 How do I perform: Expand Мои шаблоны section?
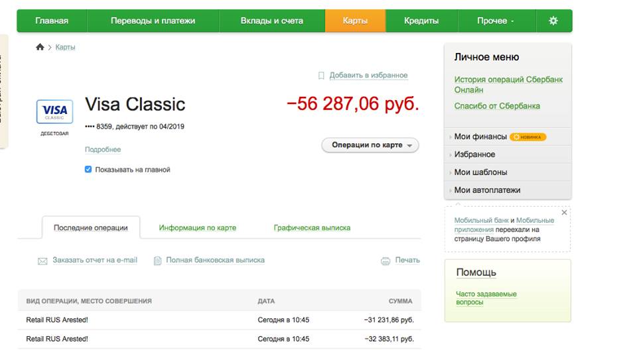pyautogui.click(x=480, y=172)
